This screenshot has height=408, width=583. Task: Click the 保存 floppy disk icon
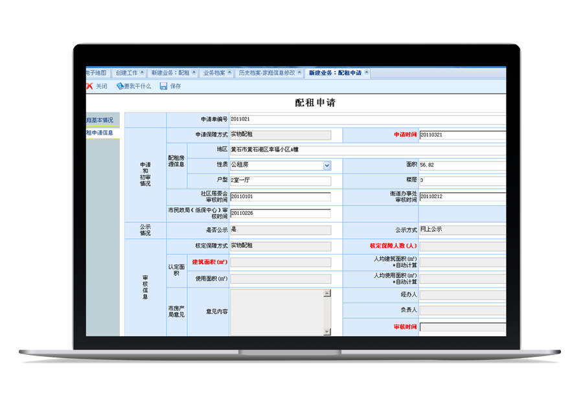click(164, 86)
